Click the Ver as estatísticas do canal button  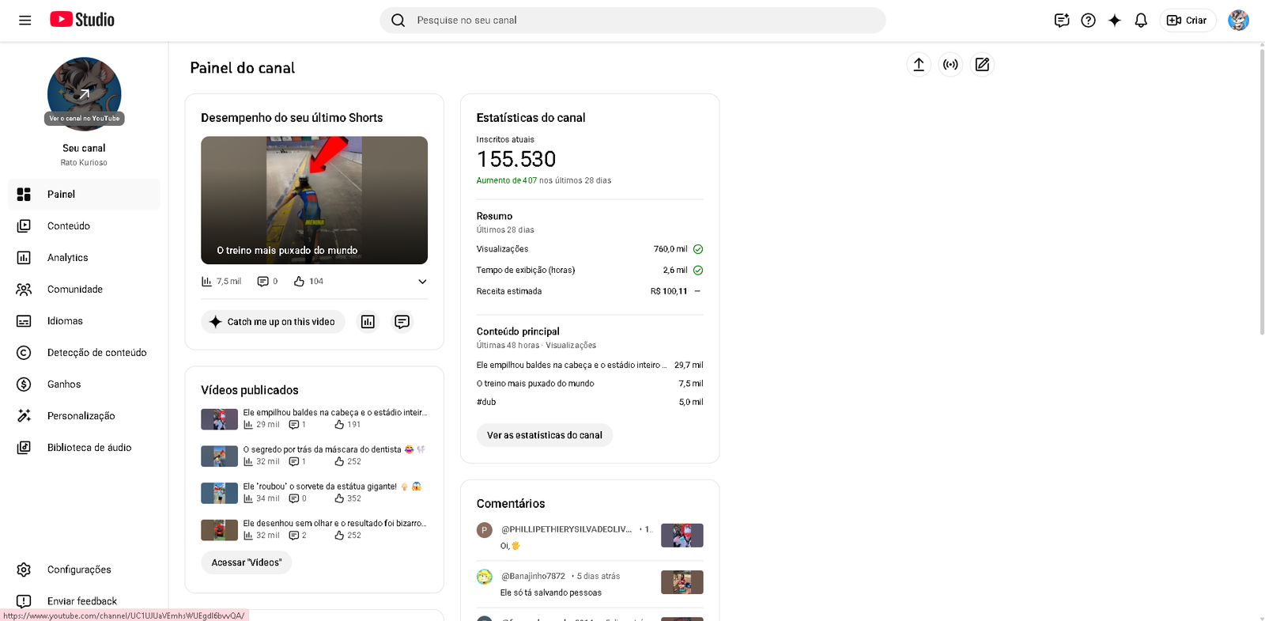point(544,435)
